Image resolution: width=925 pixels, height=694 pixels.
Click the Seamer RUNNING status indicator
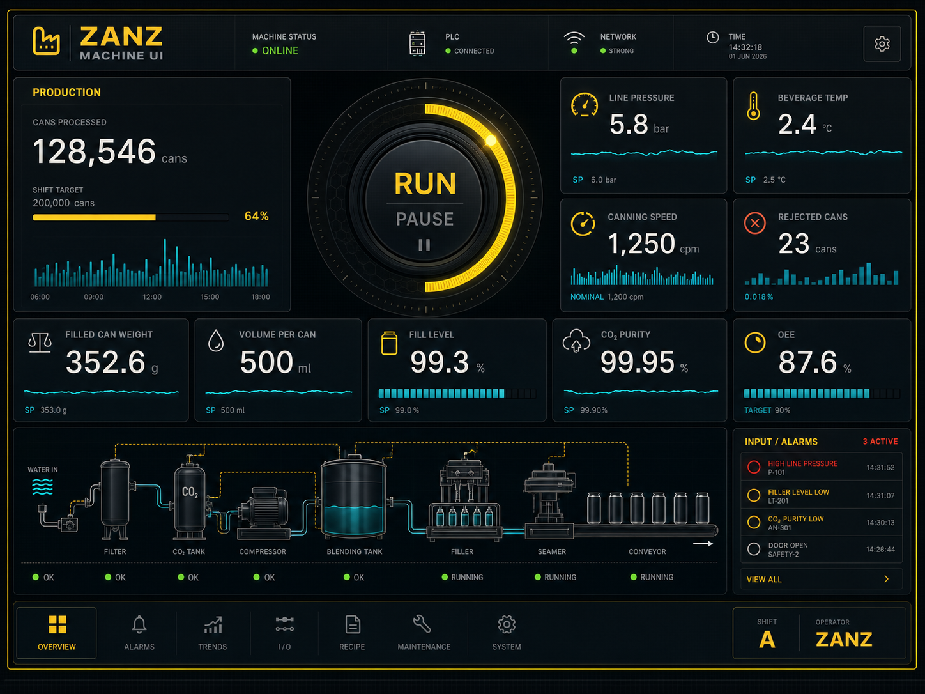pos(556,577)
